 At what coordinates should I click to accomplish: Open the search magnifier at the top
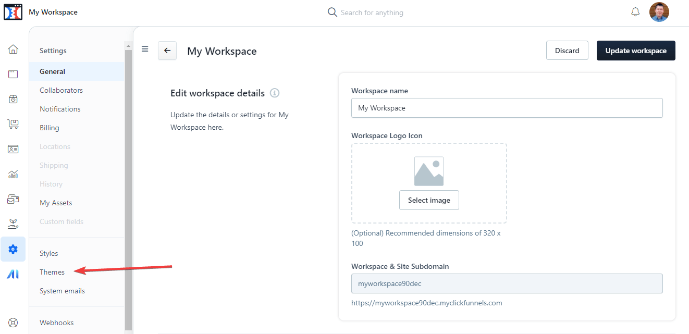click(332, 11)
